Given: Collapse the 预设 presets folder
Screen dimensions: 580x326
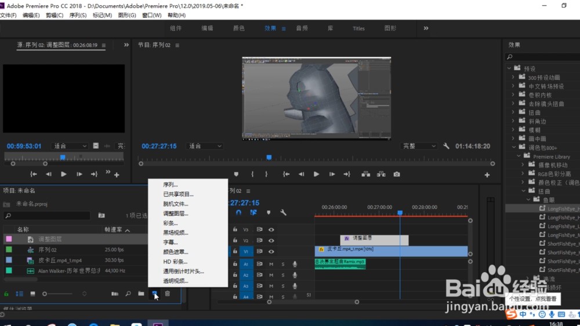Looking at the screenshot, I should (509, 68).
